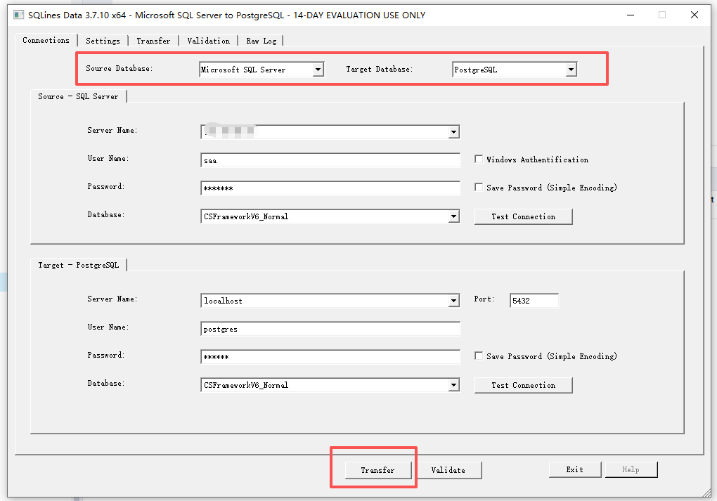This screenshot has width=717, height=501.
Task: Start the data Transfer
Action: click(377, 469)
